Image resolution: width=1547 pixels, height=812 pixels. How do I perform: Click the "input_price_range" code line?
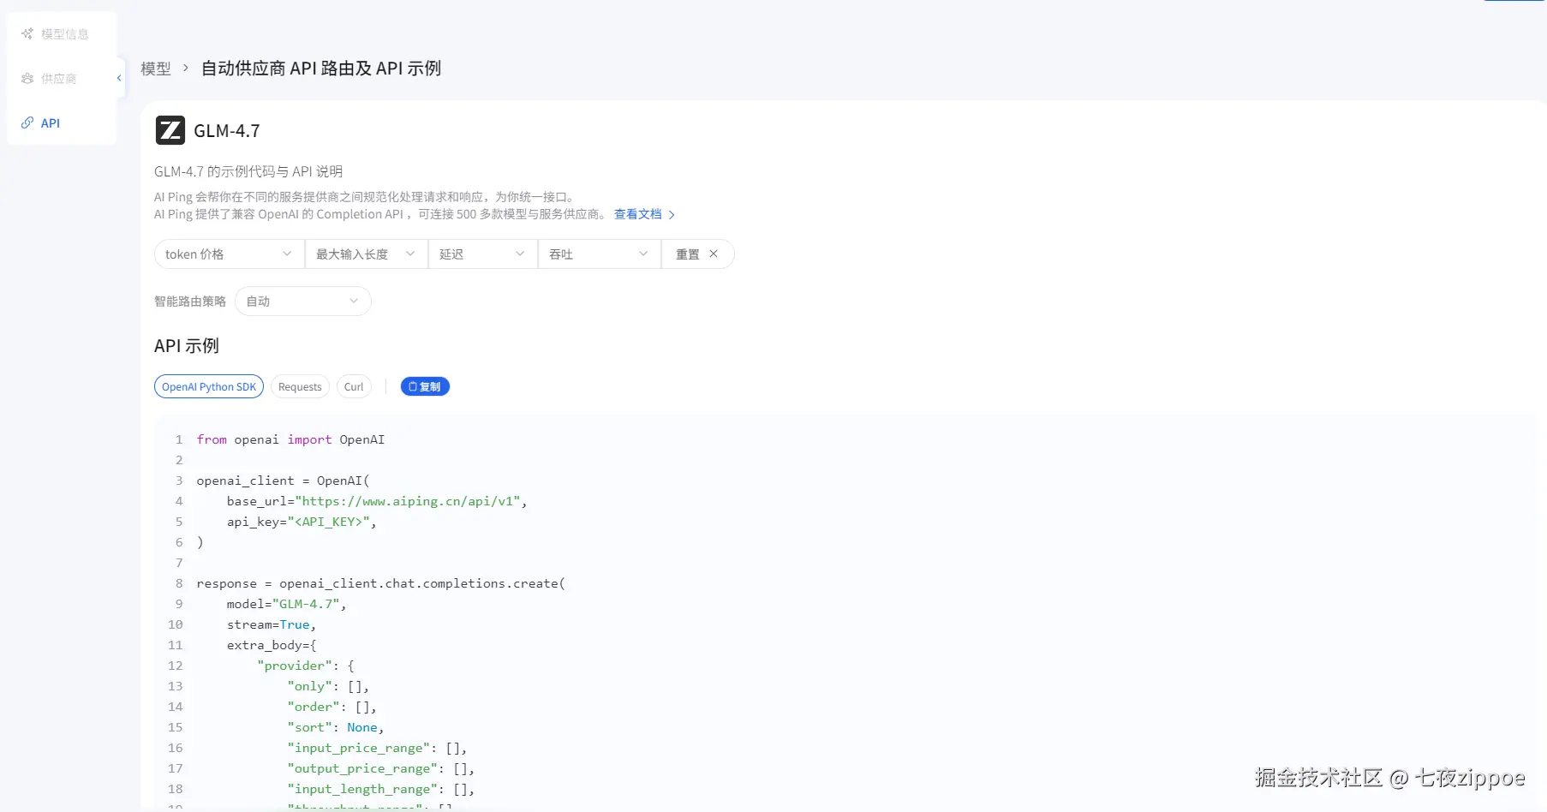(377, 748)
